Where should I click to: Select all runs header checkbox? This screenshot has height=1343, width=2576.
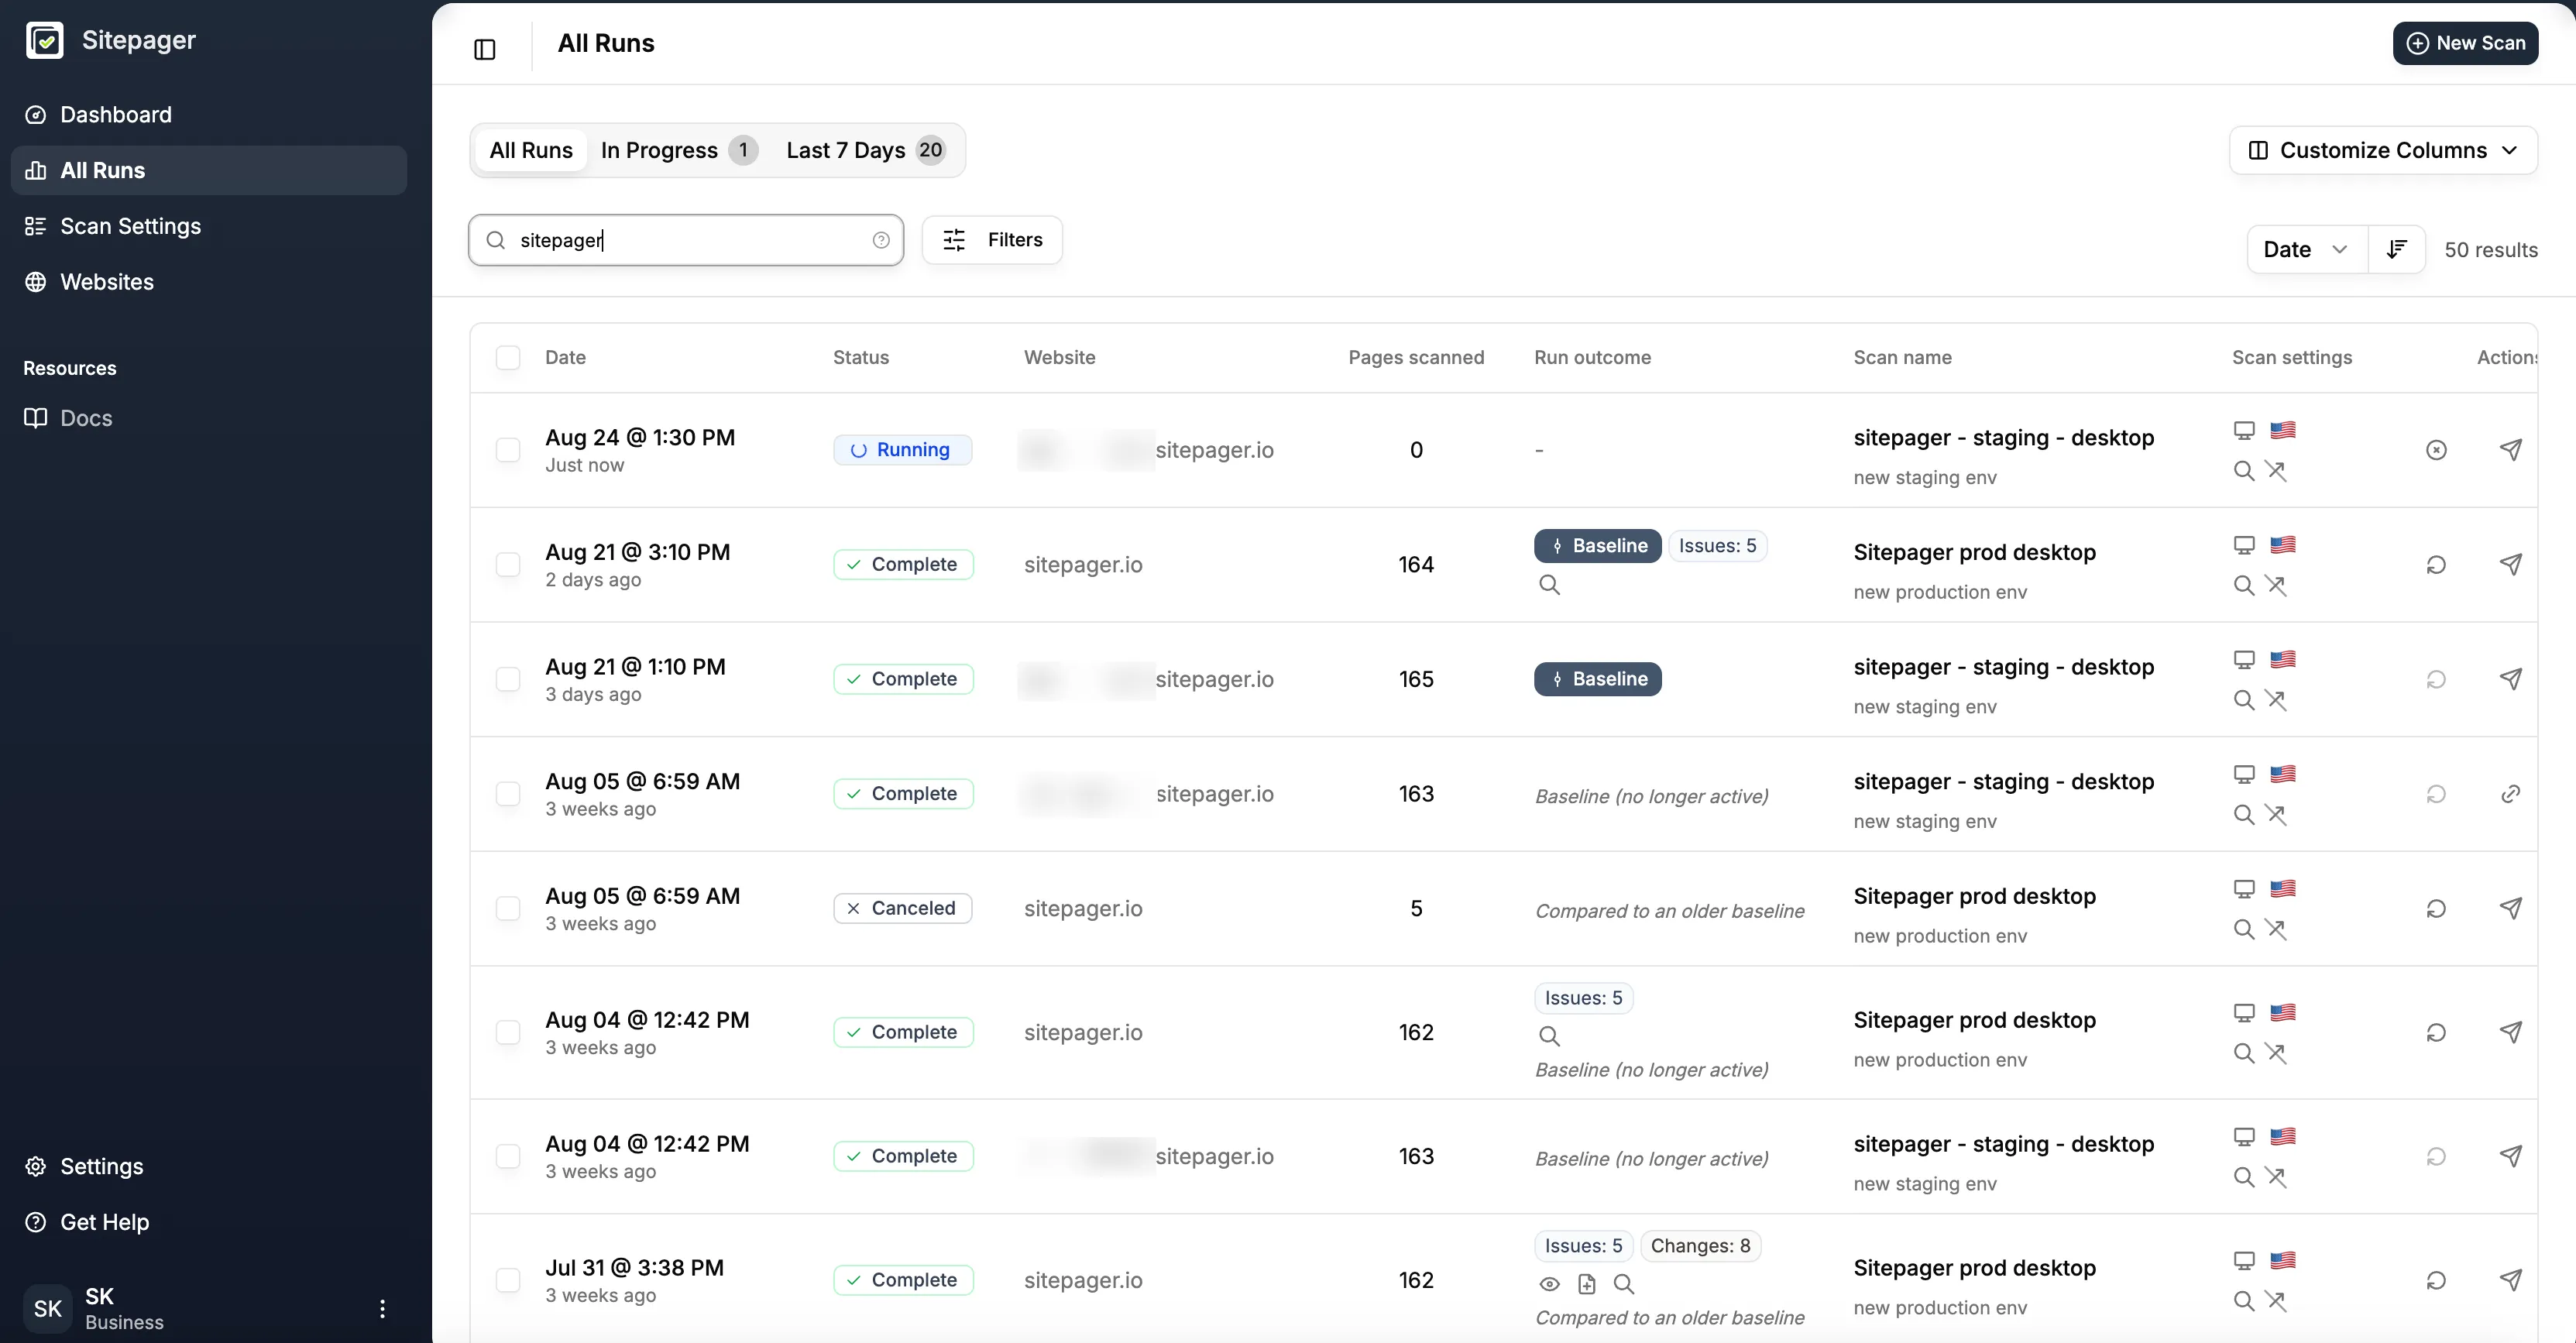[508, 358]
